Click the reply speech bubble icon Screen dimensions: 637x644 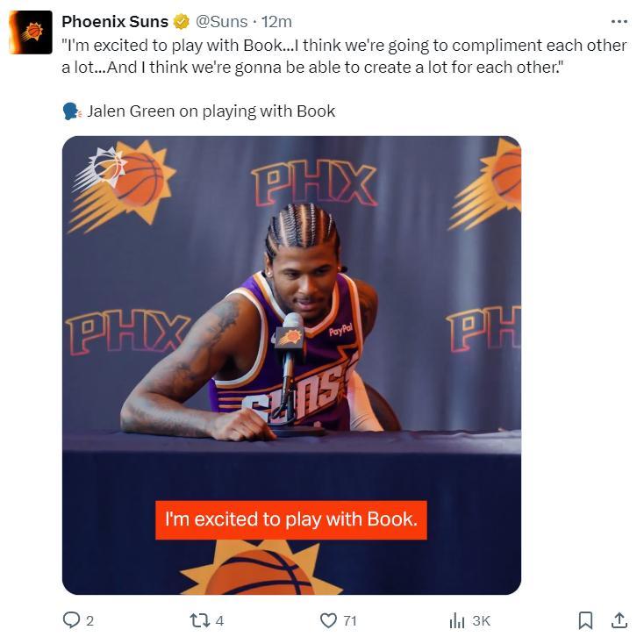pyautogui.click(x=71, y=619)
